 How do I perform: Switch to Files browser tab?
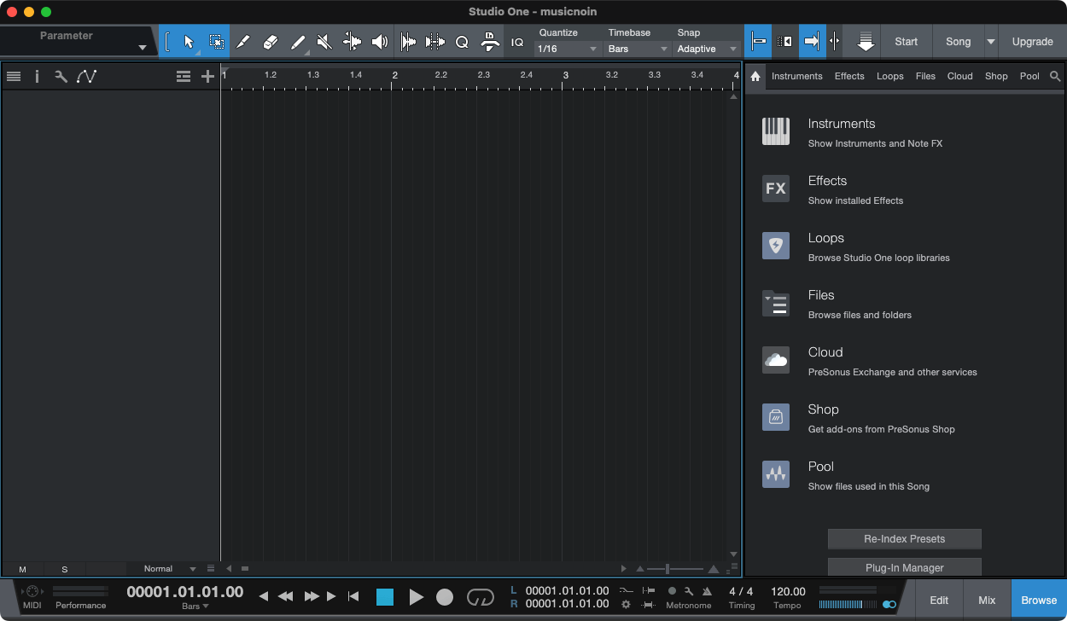[x=925, y=76]
